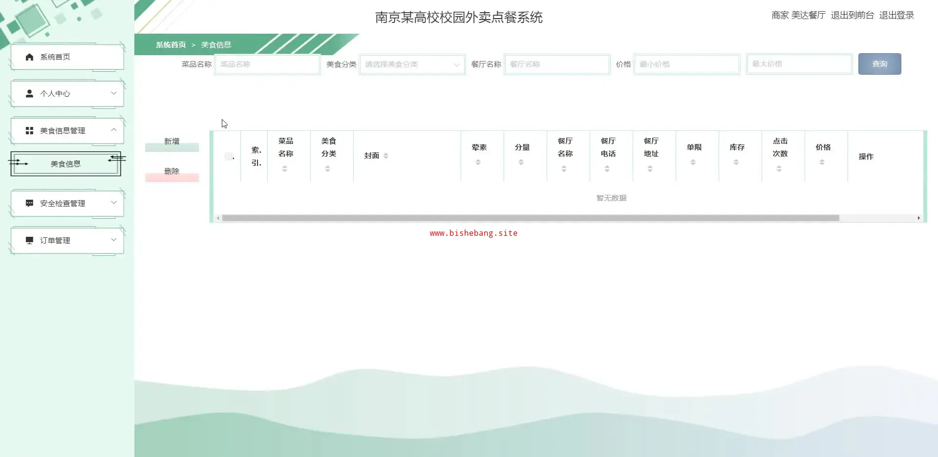
Task: Toggle the select-all checkbox in table header
Action: coord(228,156)
